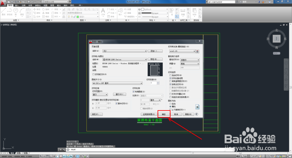This screenshot has width=292, height=158.
Task: Enable 打开打印戳记 checkbox
Action: click(x=171, y=94)
